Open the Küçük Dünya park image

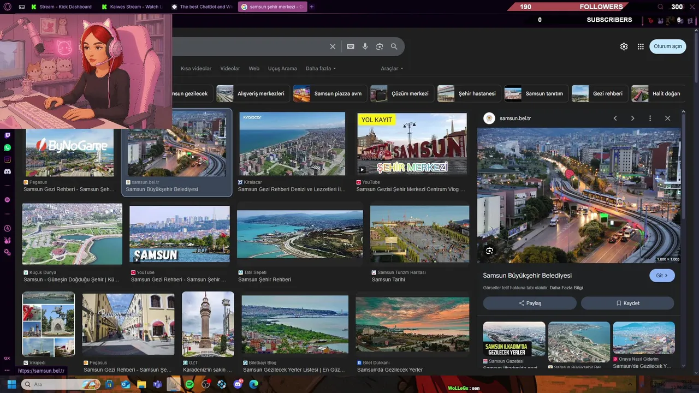[72, 234]
